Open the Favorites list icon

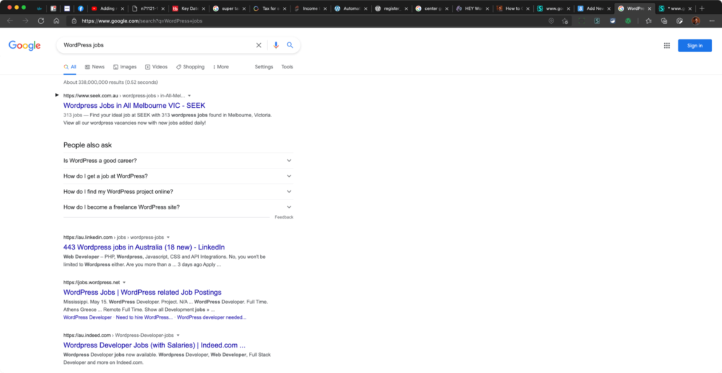(649, 20)
